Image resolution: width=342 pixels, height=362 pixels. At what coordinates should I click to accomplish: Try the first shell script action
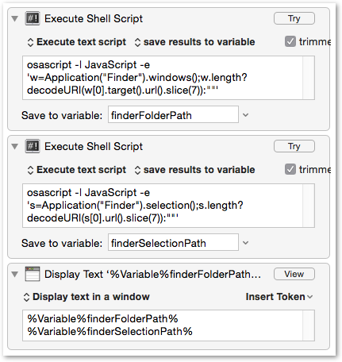click(x=294, y=18)
